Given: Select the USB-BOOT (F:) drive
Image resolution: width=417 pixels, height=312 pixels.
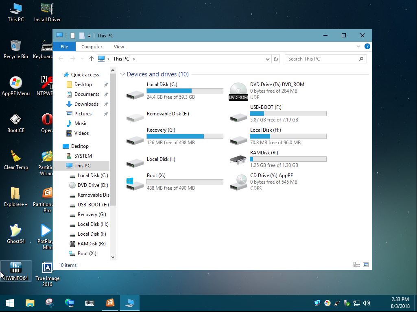Looking at the screenshot, I should pyautogui.click(x=278, y=113).
